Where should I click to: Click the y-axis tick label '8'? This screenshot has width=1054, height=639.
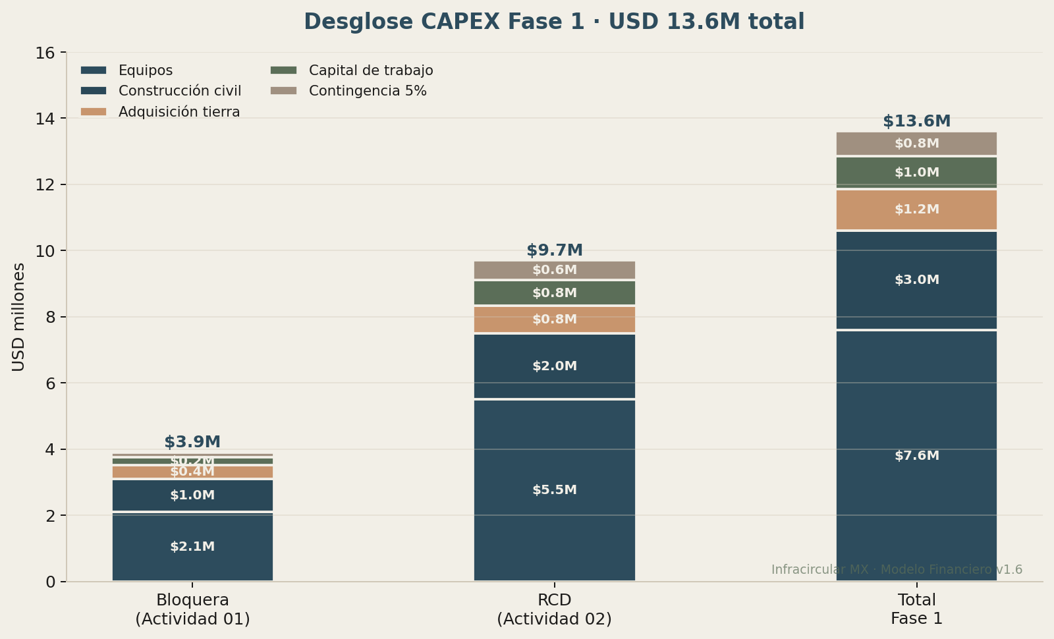tap(51, 318)
